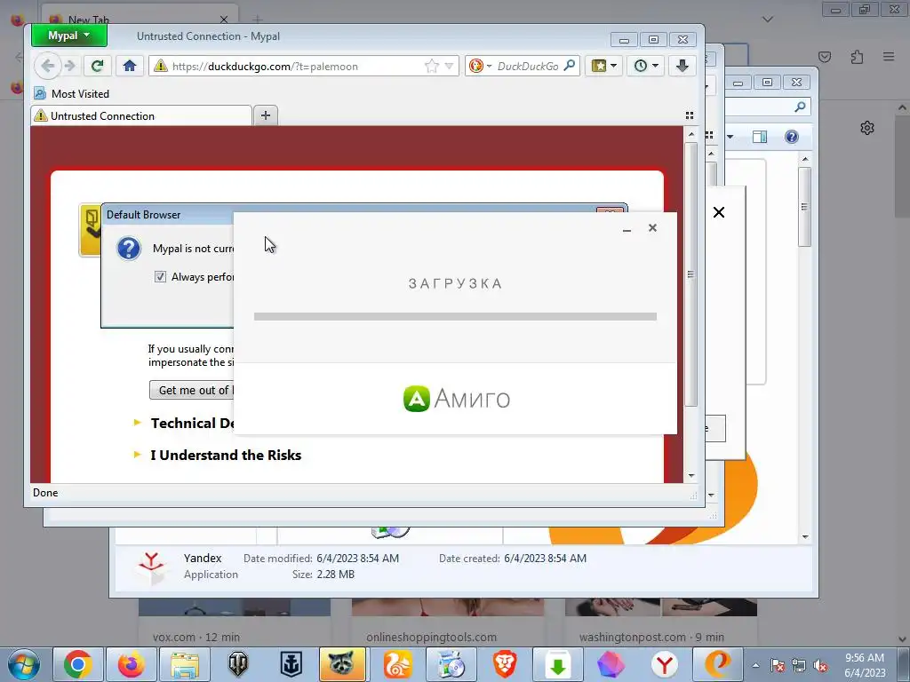Open the bookmarks menu button in Mypal
This screenshot has width=910, height=682.
pos(603,66)
